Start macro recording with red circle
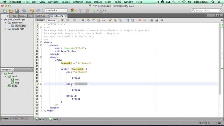This screenshot has height=126, width=224. 140,20
